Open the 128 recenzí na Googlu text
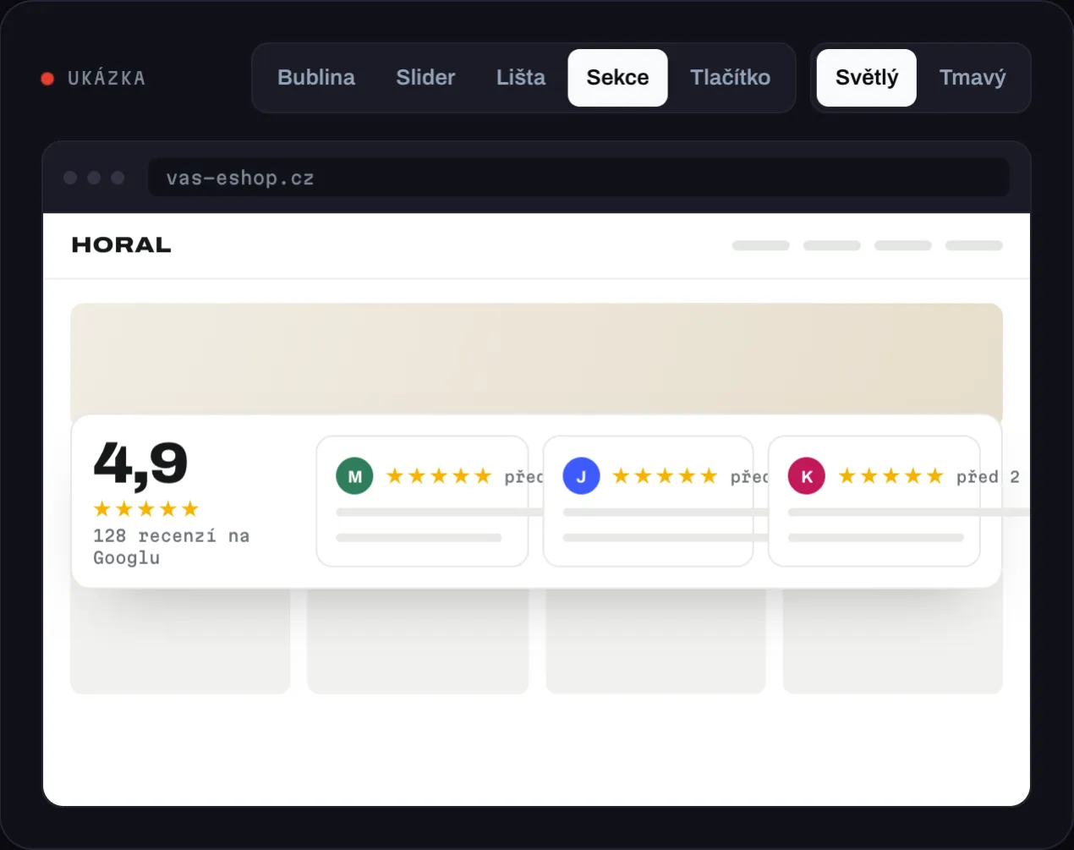The image size is (1074, 850). pos(171,546)
